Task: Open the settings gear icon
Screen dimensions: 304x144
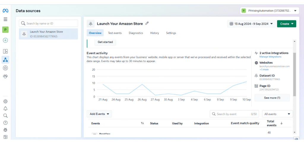Action: (x=5, y=101)
